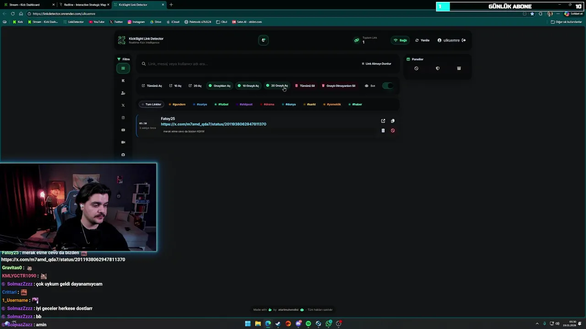Screen dimensions: 586x329
Task: Open the x.com/m7amd_qda7 status link
Action: pyautogui.click(x=213, y=124)
